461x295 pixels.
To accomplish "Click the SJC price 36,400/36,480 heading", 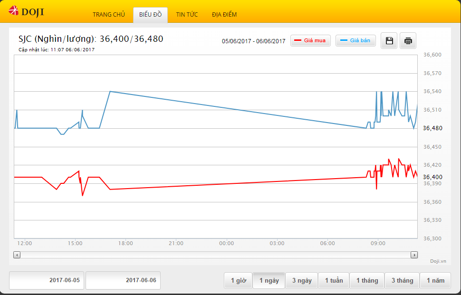I will 91,39.
